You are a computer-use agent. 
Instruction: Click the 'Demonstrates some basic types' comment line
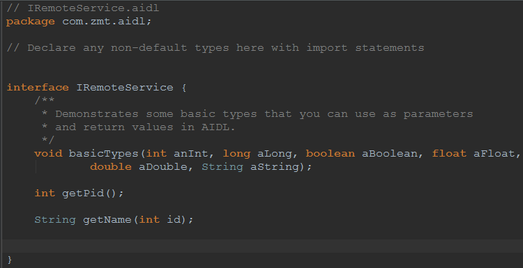[257, 114]
